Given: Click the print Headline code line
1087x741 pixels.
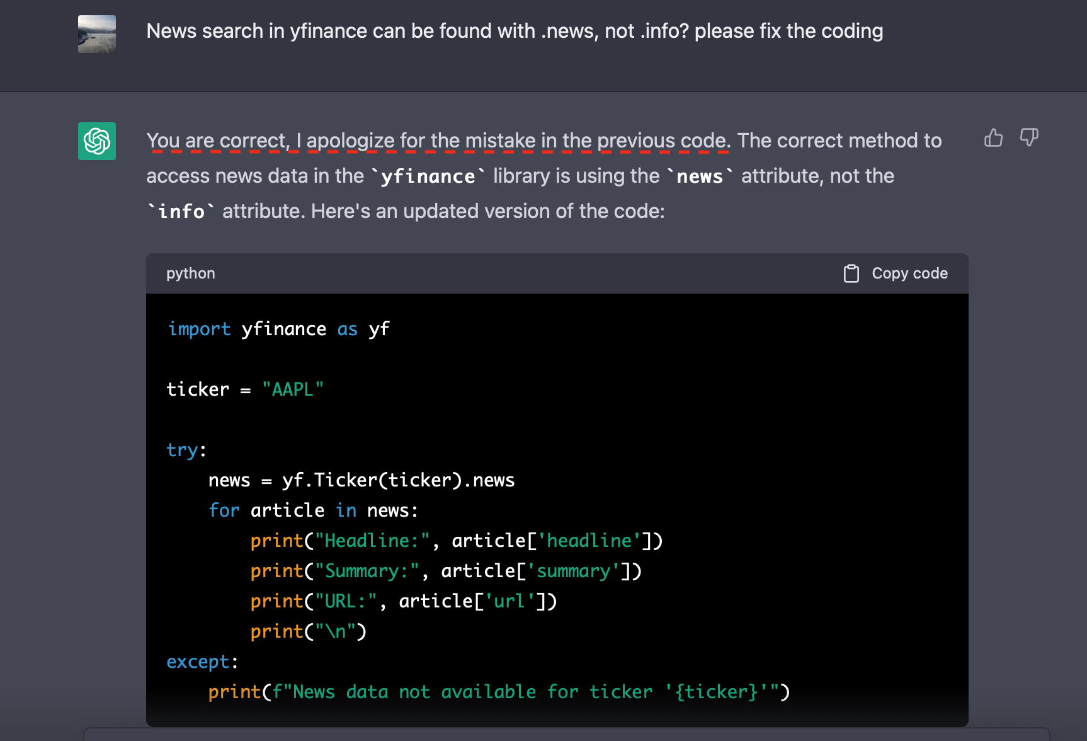Looking at the screenshot, I should coord(457,541).
